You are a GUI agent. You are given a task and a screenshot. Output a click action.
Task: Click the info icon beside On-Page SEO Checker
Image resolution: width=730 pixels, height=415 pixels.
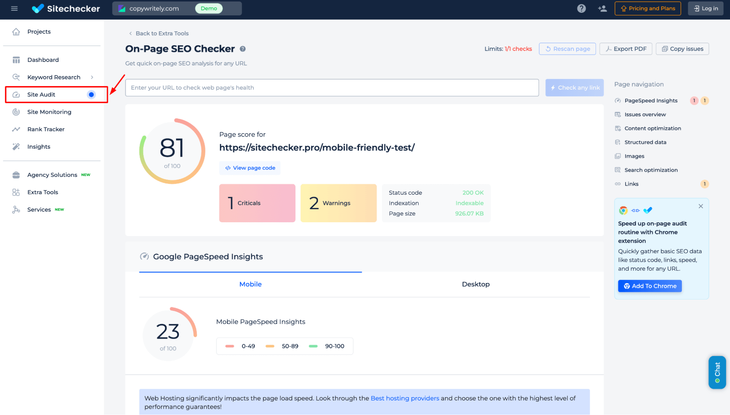[242, 49]
